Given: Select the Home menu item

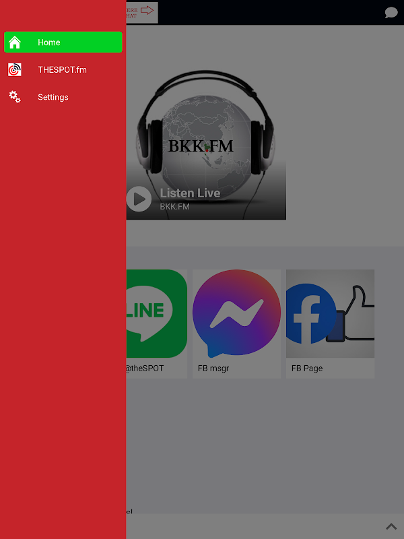Looking at the screenshot, I should tap(63, 42).
